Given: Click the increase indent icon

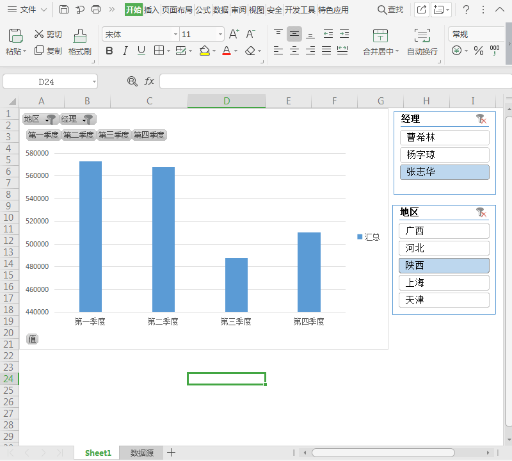Looking at the screenshot, I should [x=344, y=34].
